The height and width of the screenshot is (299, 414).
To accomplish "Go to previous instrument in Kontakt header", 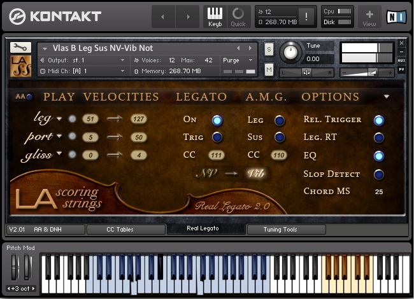I will (163, 17).
